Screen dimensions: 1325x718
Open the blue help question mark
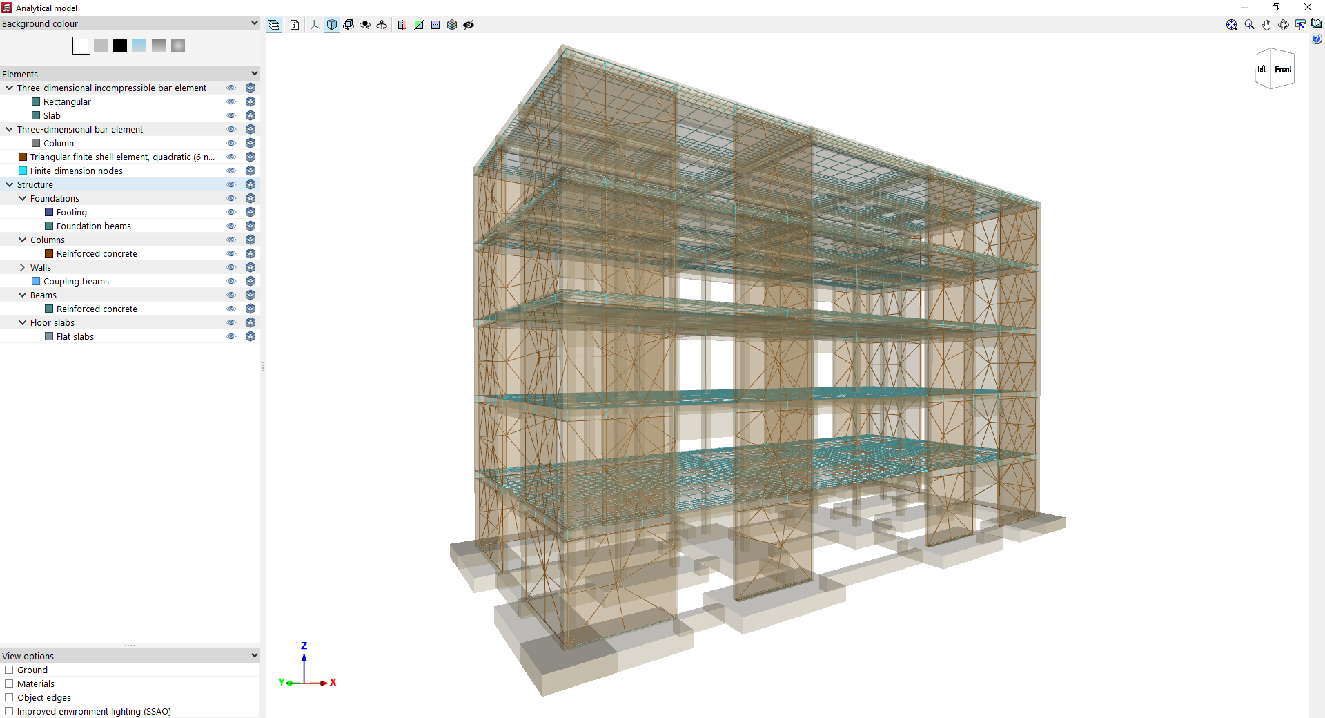[x=1317, y=39]
